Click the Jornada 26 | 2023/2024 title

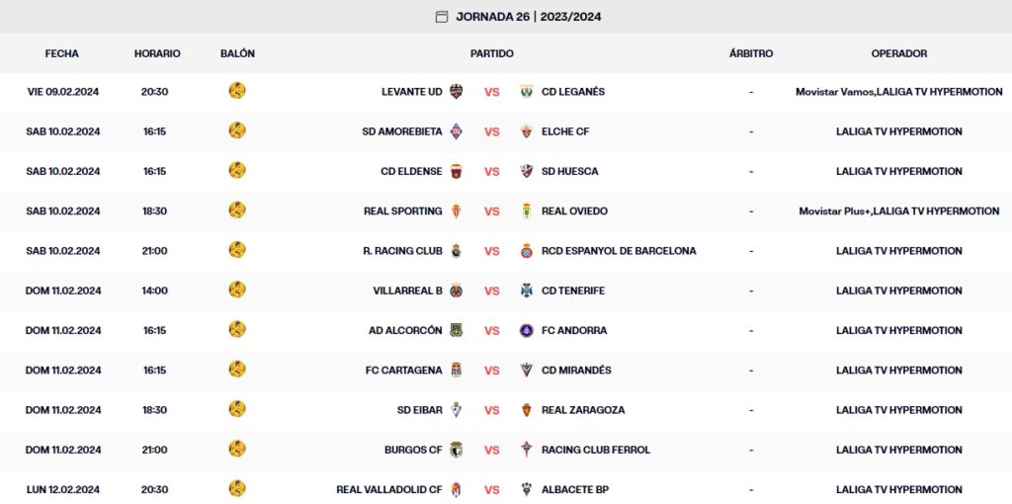(529, 17)
